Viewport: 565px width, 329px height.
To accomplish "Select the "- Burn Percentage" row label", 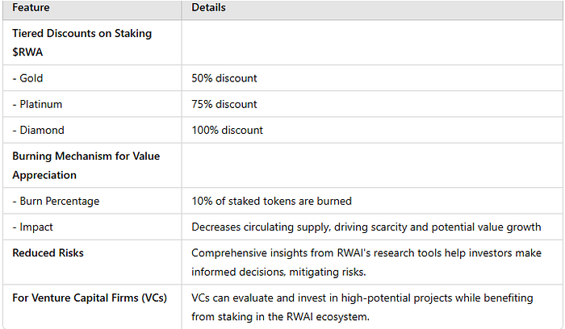I will (54, 201).
